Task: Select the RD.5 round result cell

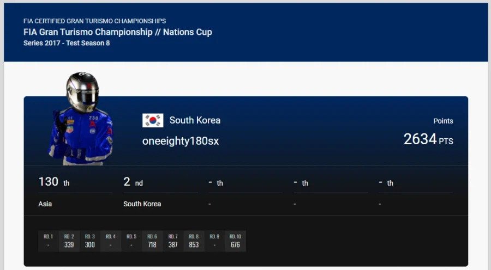Action: (131, 241)
